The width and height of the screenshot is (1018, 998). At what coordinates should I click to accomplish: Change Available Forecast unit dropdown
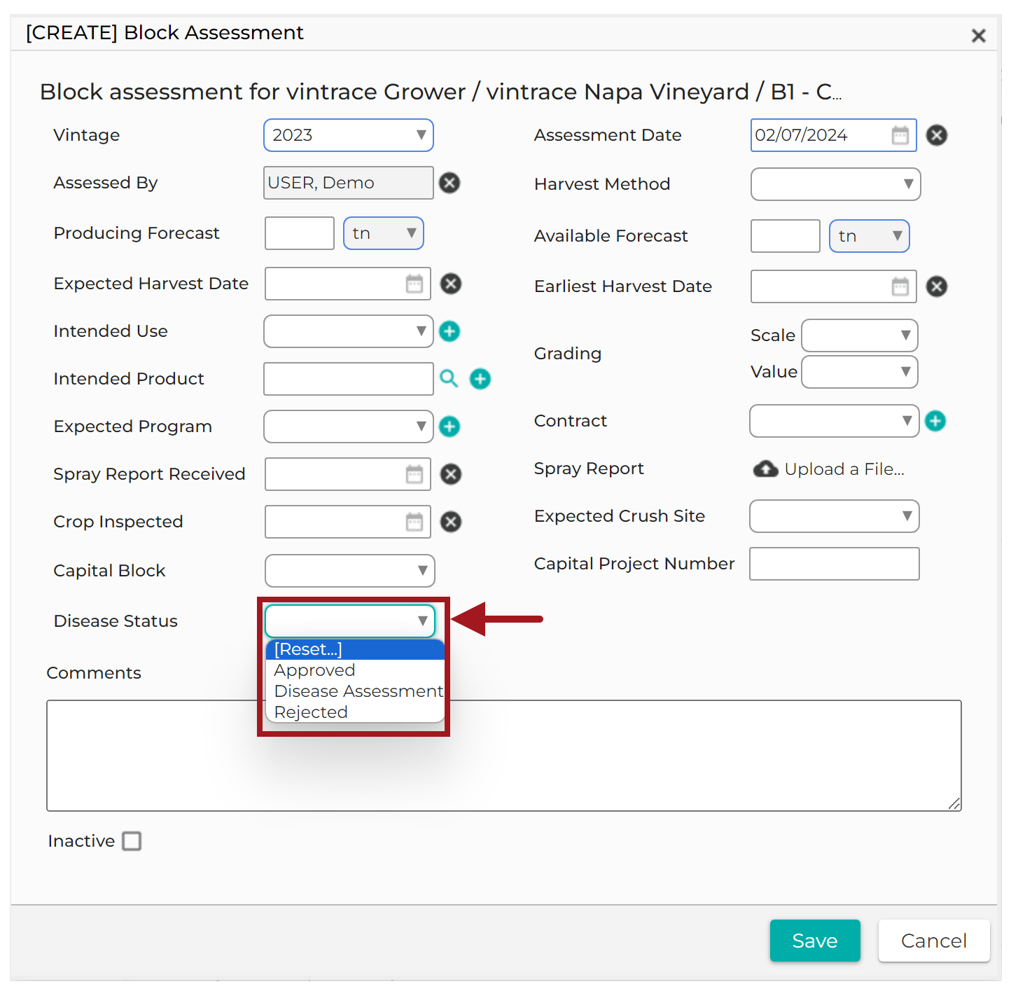pos(870,236)
